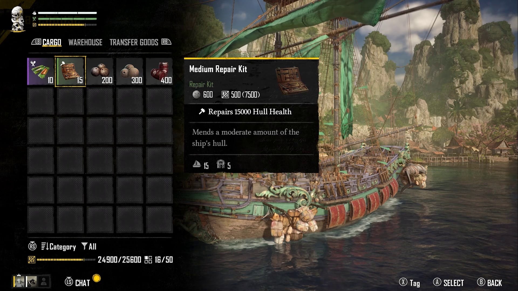Click the SELECT button prompt
The width and height of the screenshot is (518, 291).
point(448,283)
